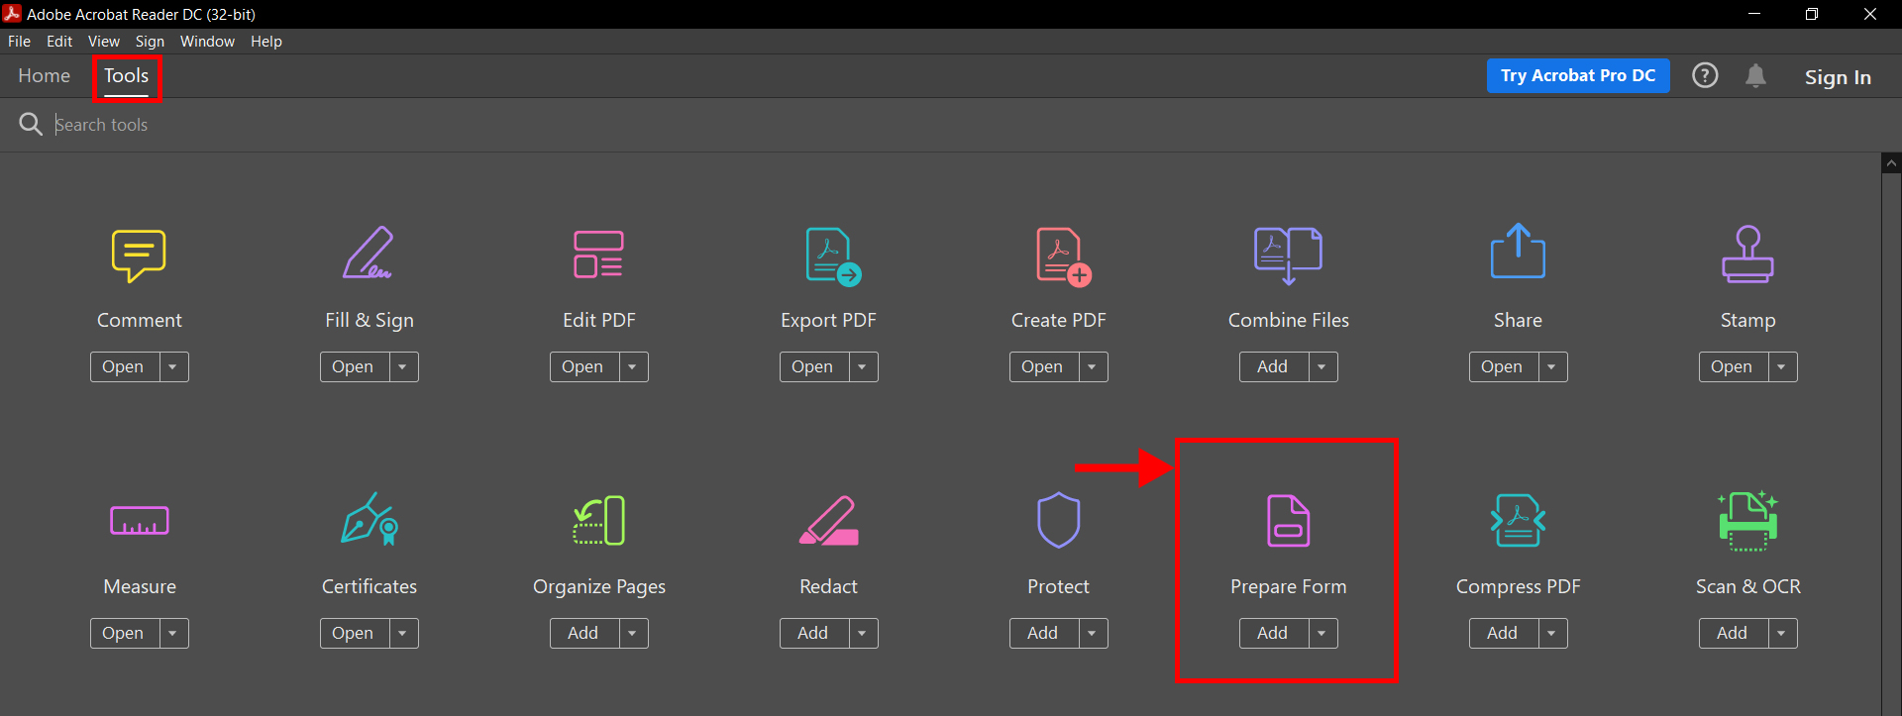The width and height of the screenshot is (1902, 716).
Task: Select the Edit PDF tool icon
Action: 598,255
